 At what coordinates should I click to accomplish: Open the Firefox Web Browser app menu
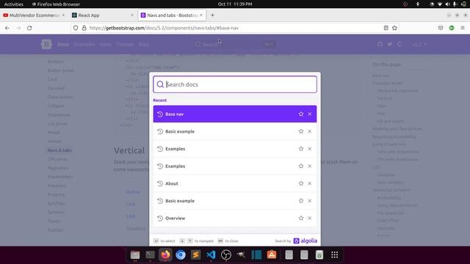tap(56, 4)
